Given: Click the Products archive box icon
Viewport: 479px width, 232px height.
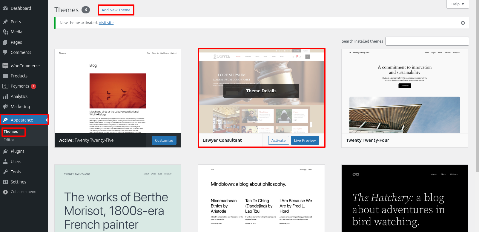Looking at the screenshot, I should [x=5, y=76].
